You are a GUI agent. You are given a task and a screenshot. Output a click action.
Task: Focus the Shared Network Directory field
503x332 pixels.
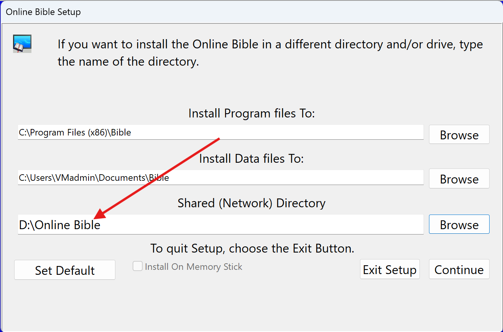pyautogui.click(x=221, y=225)
